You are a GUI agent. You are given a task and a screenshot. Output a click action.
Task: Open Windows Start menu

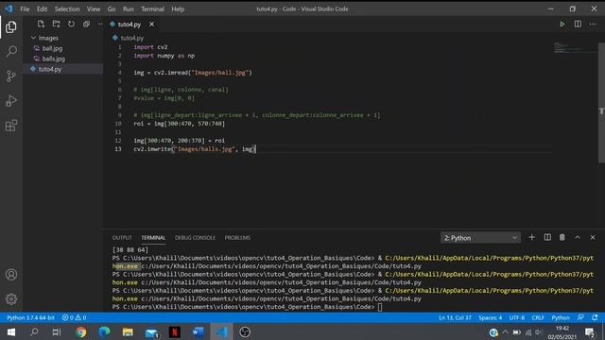[x=11, y=331]
